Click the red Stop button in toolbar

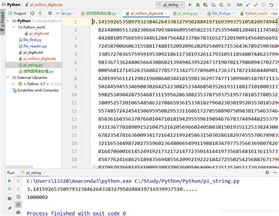[x=229, y=5]
